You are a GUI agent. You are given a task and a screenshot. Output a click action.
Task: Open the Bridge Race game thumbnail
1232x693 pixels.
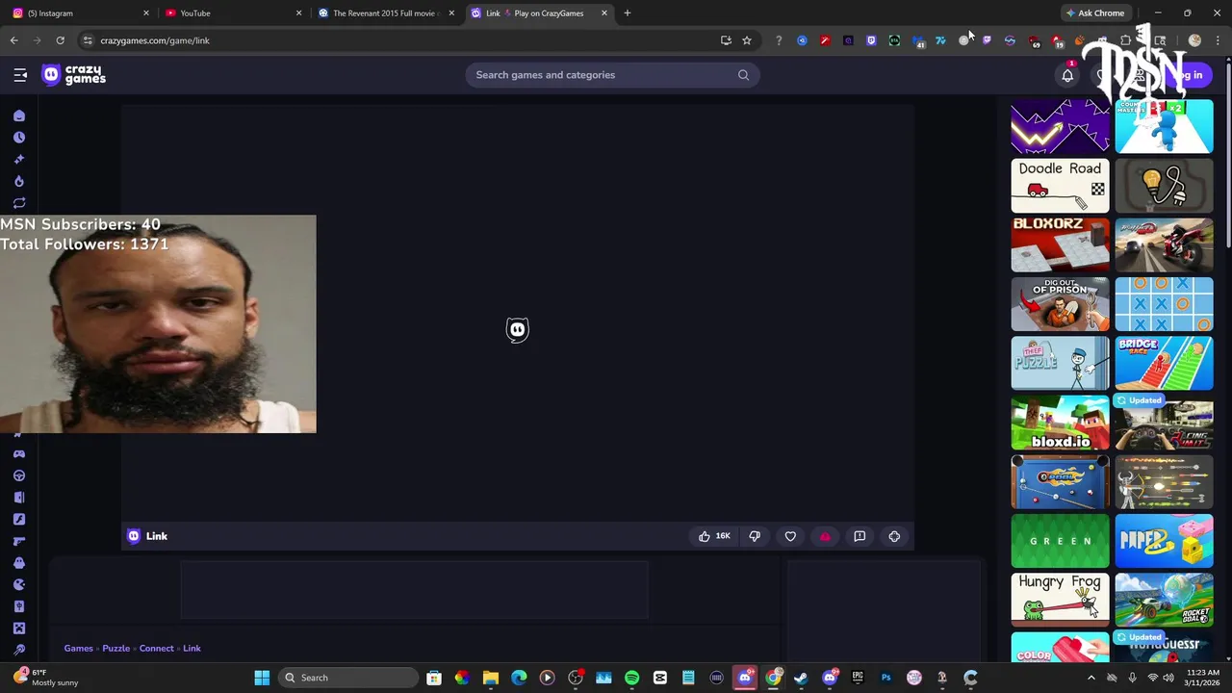pos(1164,364)
